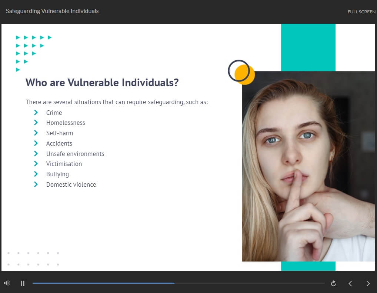
Task: Click the Safeguarding Vulnerable Individuals course title
Action: tap(52, 11)
